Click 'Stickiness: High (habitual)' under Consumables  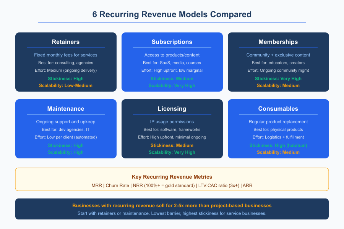[278, 145]
